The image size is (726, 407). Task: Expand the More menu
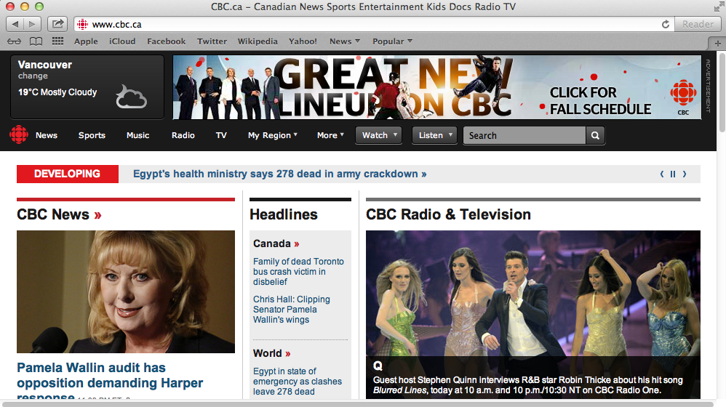330,135
